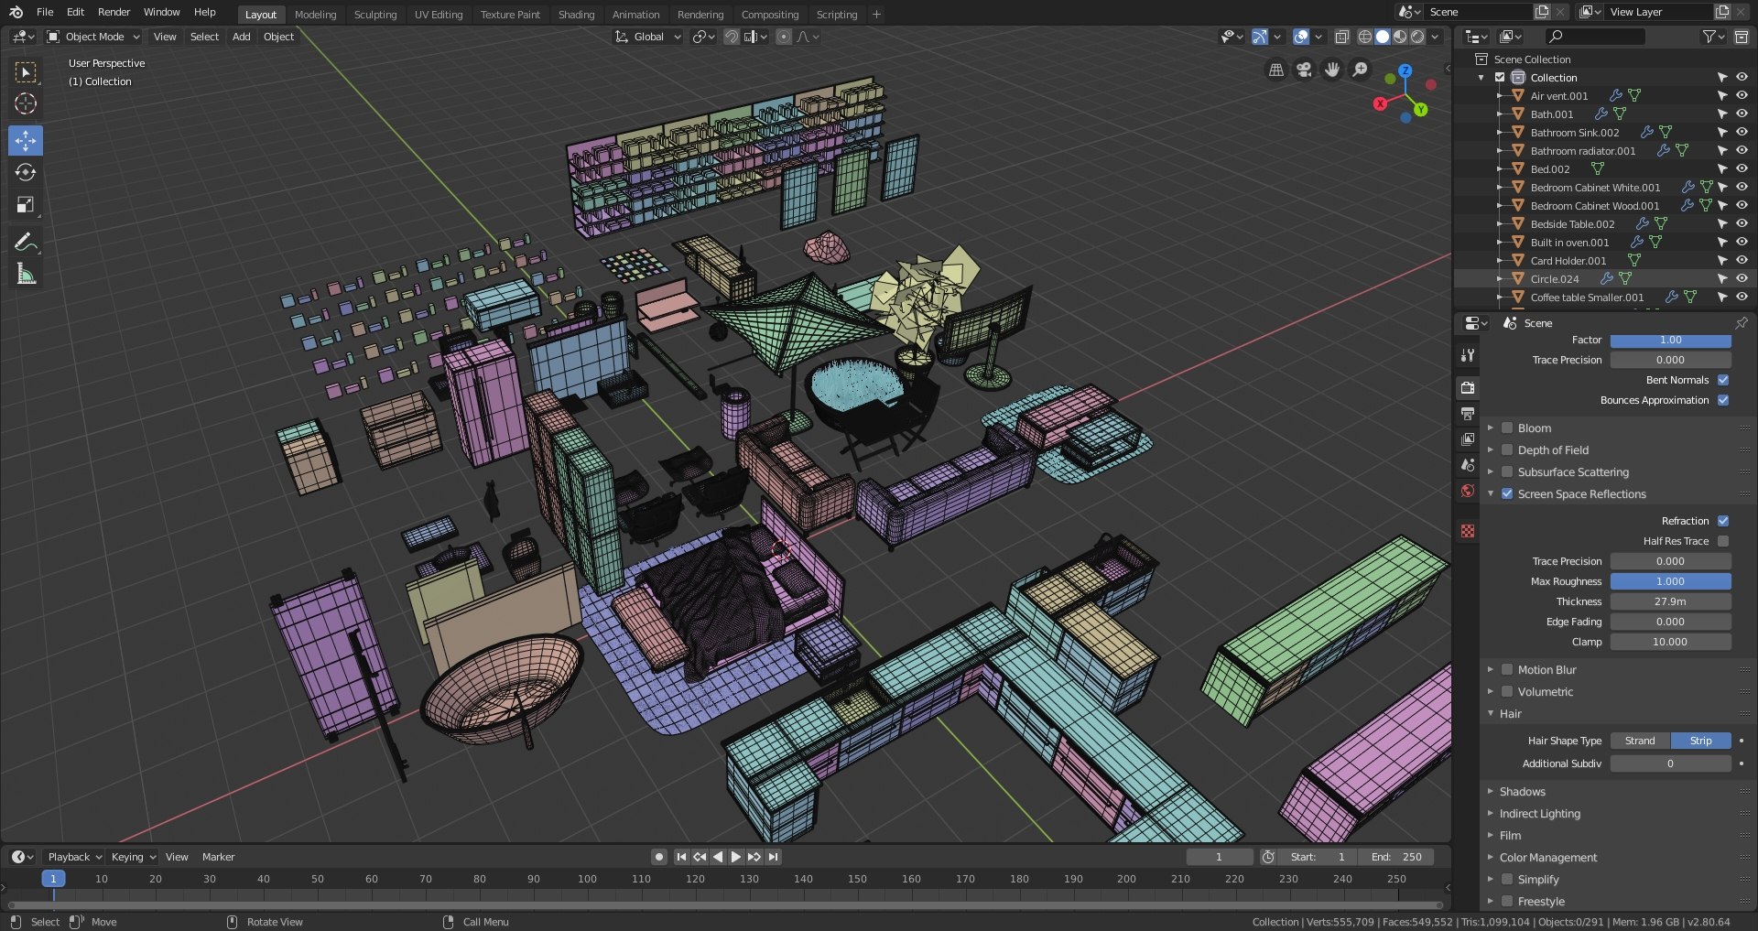Screen dimensions: 1758x931
Task: Collapse the Hair panel
Action: (x=1510, y=713)
